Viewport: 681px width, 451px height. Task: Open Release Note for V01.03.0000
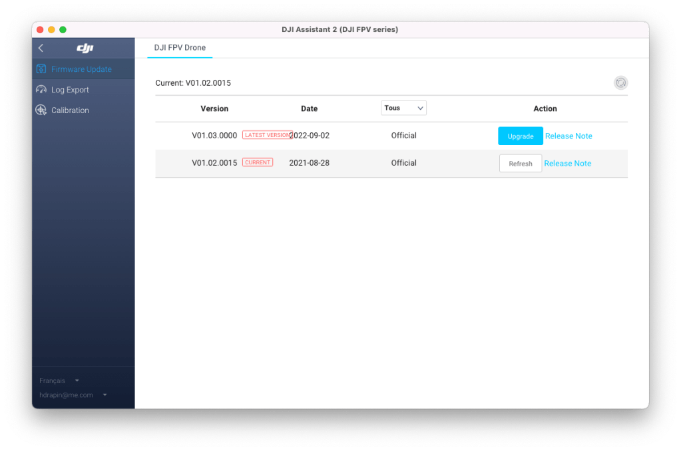point(568,136)
